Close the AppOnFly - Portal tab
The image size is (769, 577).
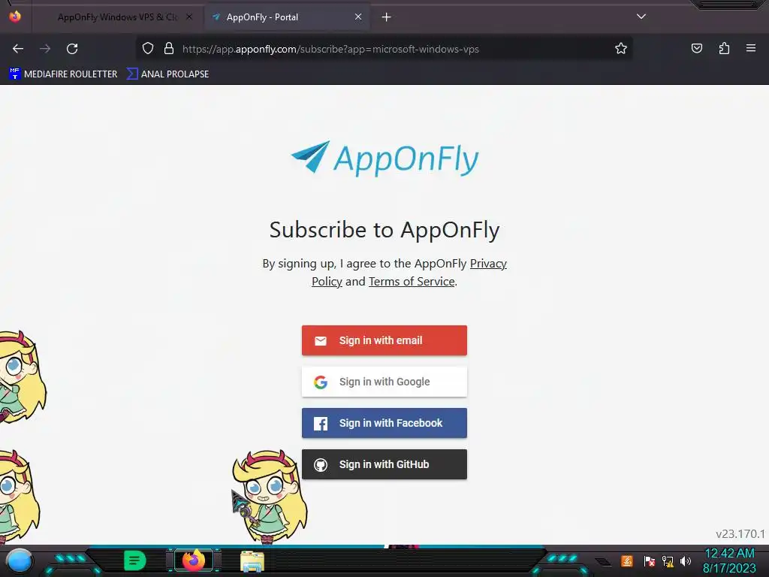358,17
